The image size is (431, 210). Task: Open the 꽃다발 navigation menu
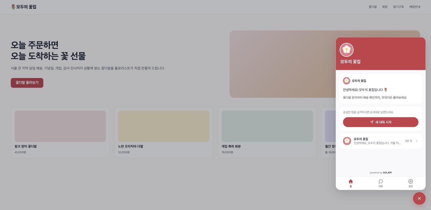pyautogui.click(x=373, y=7)
